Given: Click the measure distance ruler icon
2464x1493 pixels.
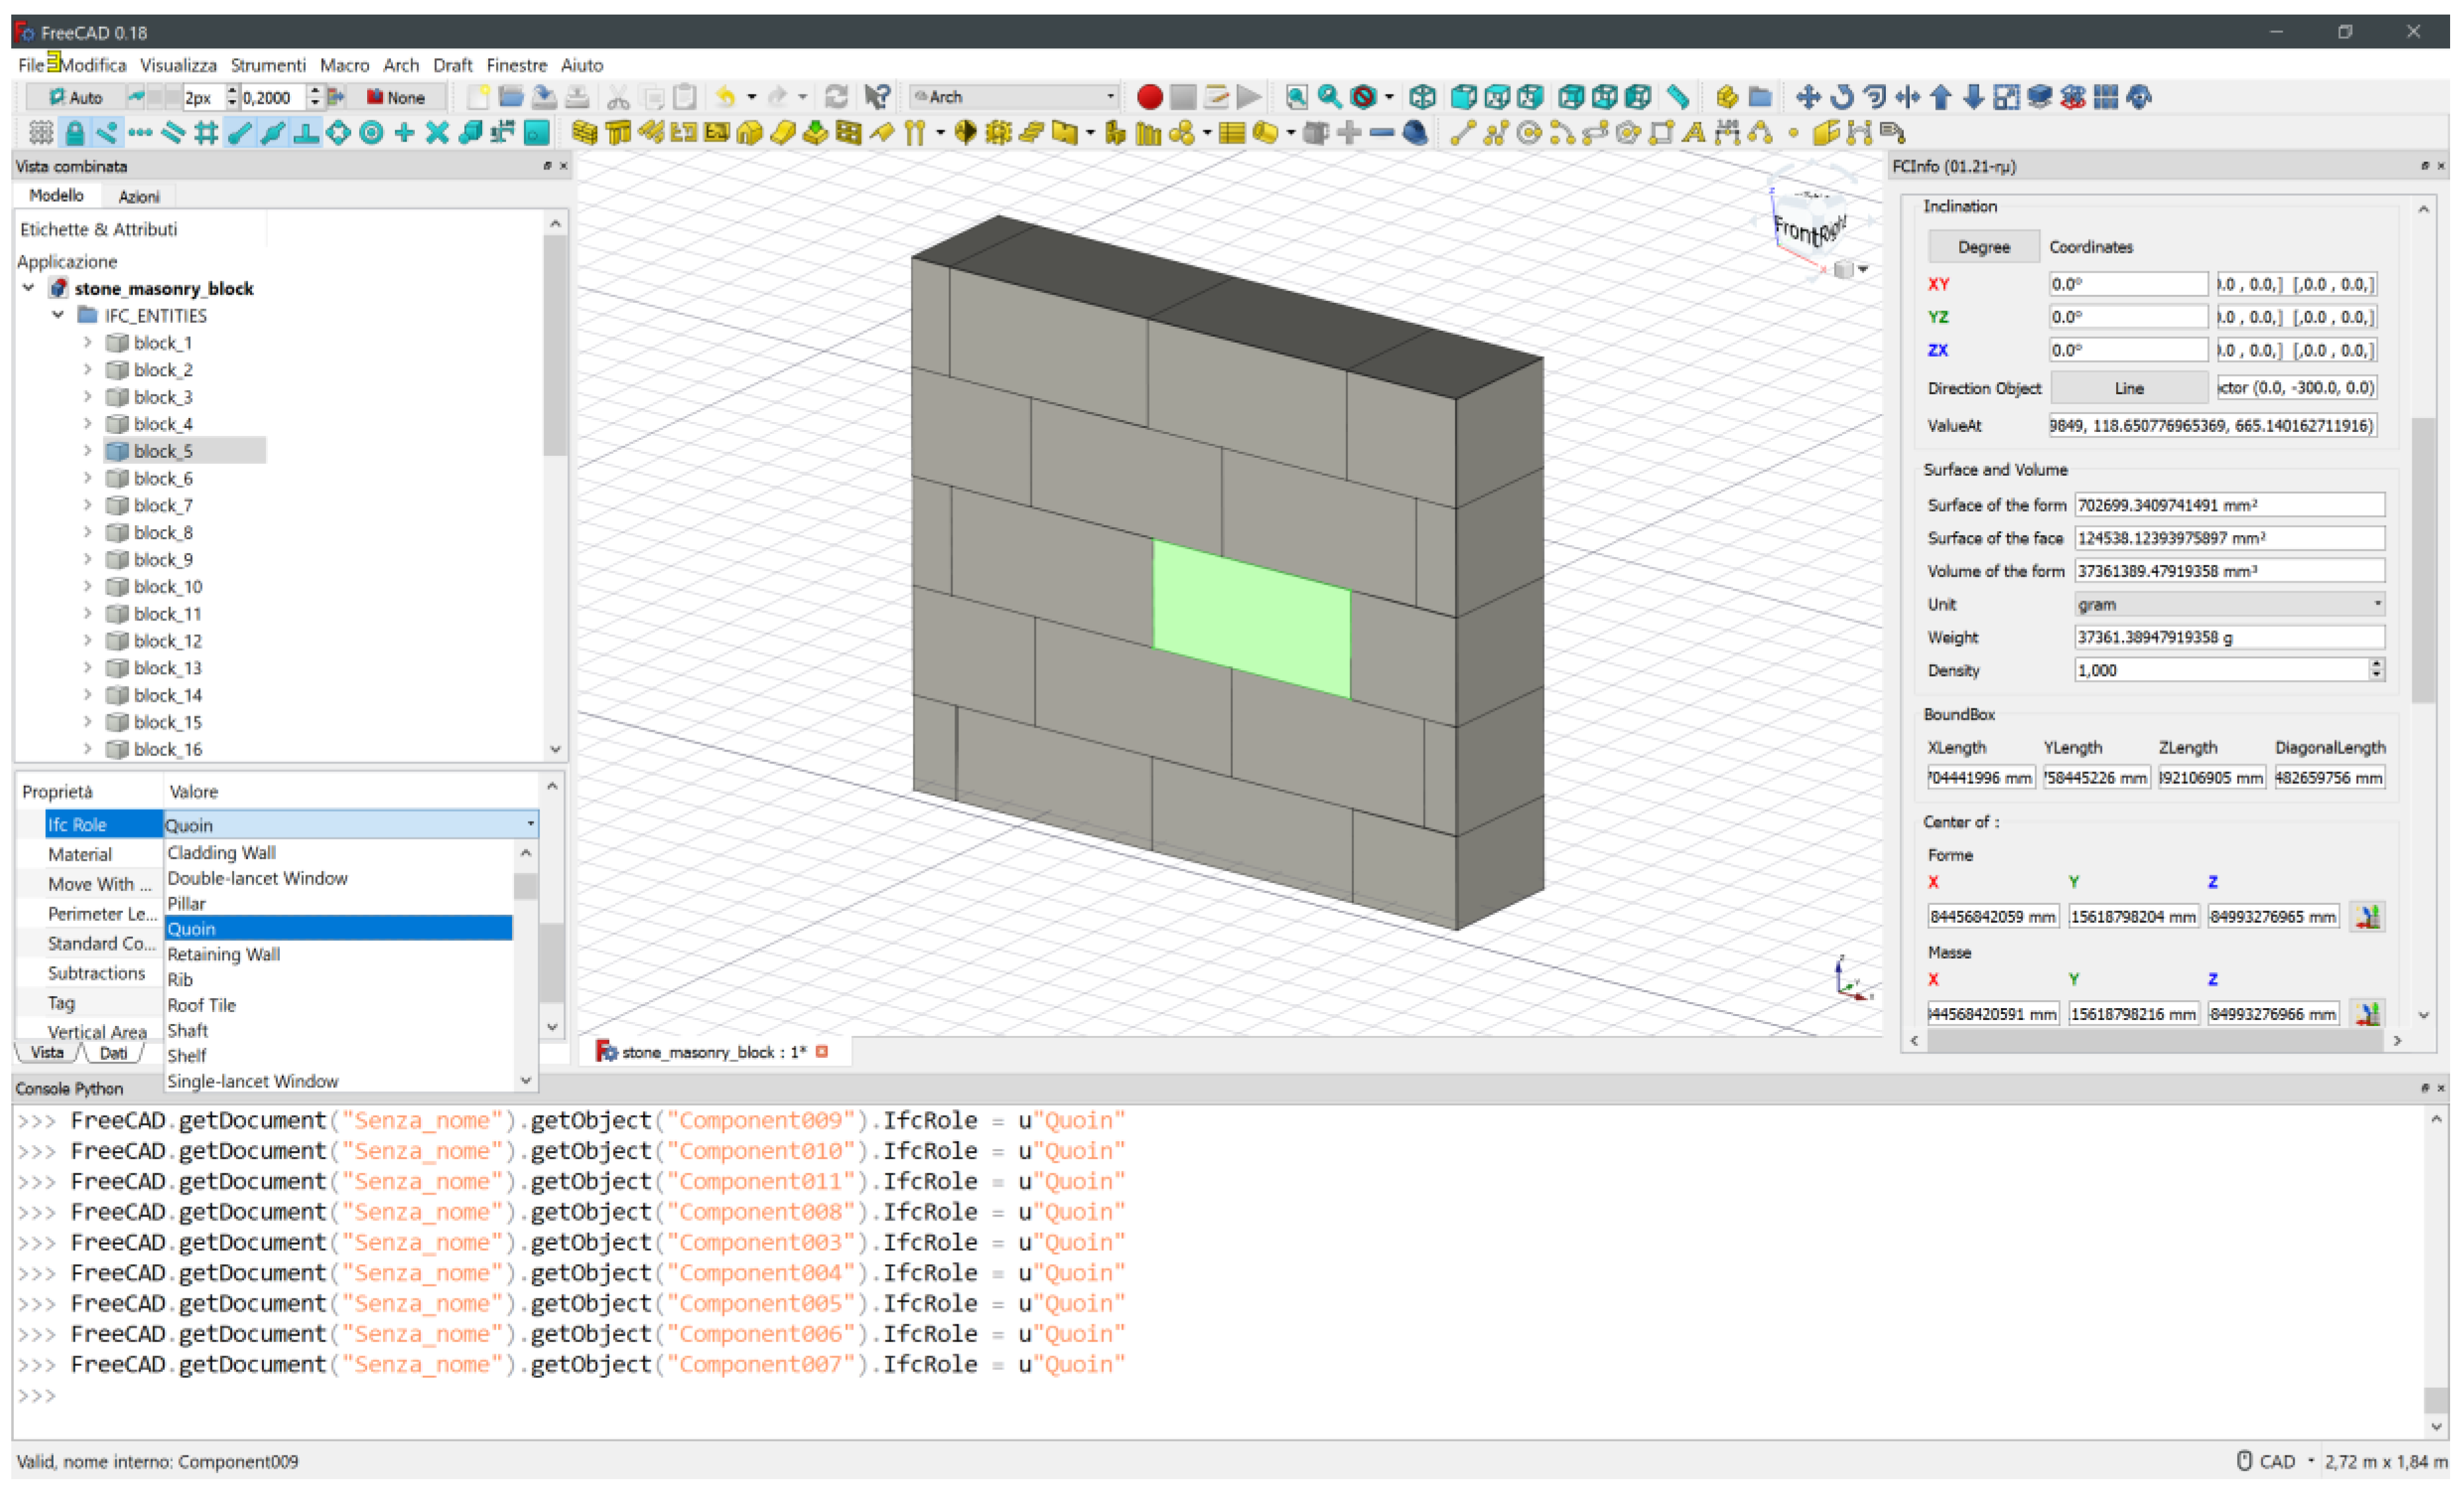Looking at the screenshot, I should pyautogui.click(x=1679, y=97).
